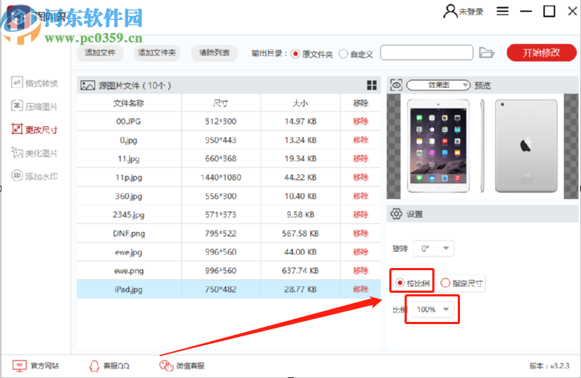Viewport: 581px width, 378px height.
Task: Click the 1440*1080 size cell
Action: (221, 177)
